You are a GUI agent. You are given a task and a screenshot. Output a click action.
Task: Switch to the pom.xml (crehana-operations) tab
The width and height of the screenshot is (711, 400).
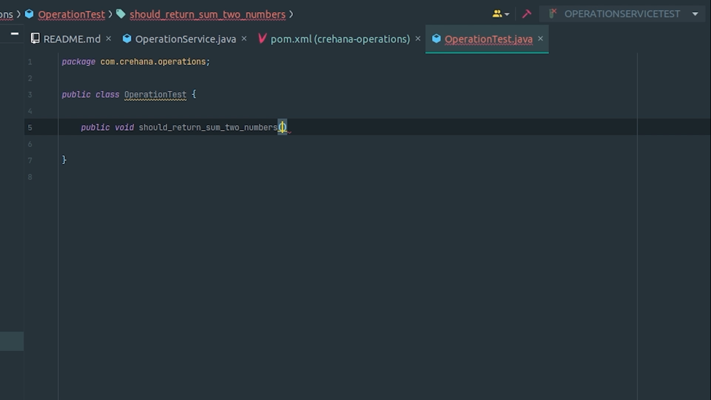(340, 39)
